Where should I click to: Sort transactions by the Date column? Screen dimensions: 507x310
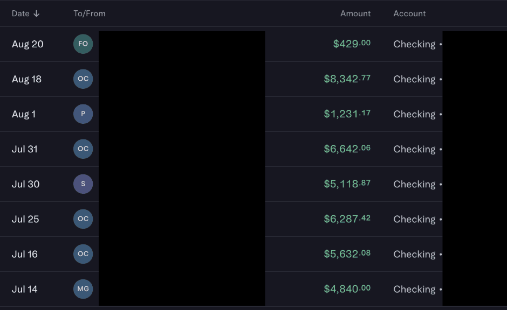point(25,13)
